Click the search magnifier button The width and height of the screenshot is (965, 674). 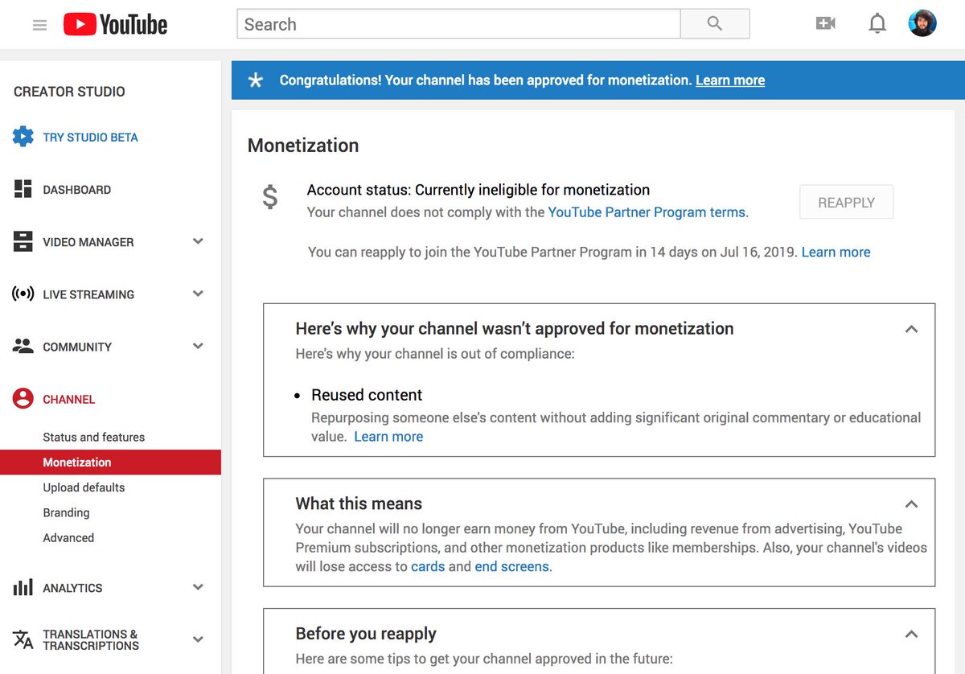715,24
